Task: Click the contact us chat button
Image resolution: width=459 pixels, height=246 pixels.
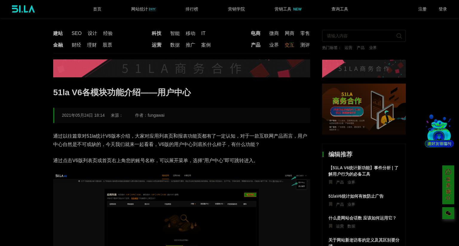Action: click(x=448, y=185)
